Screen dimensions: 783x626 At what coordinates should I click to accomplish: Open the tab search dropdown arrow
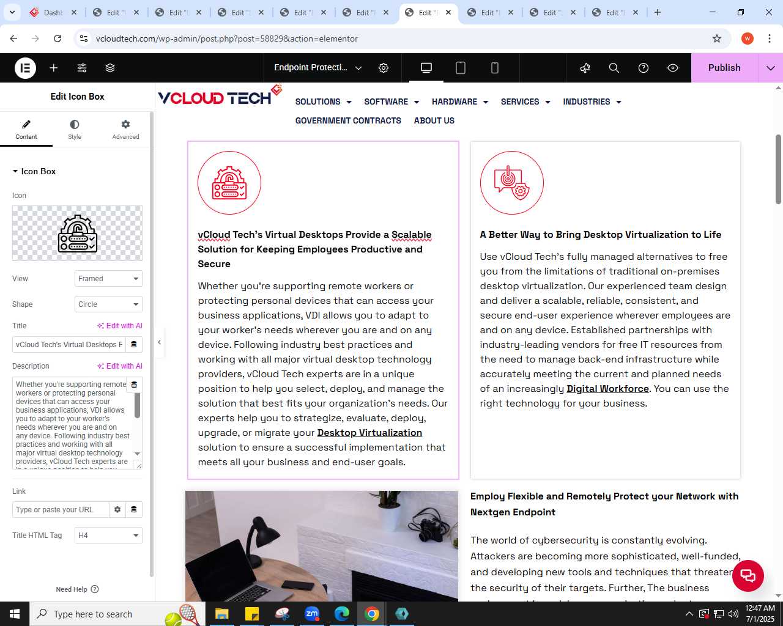pyautogui.click(x=12, y=12)
